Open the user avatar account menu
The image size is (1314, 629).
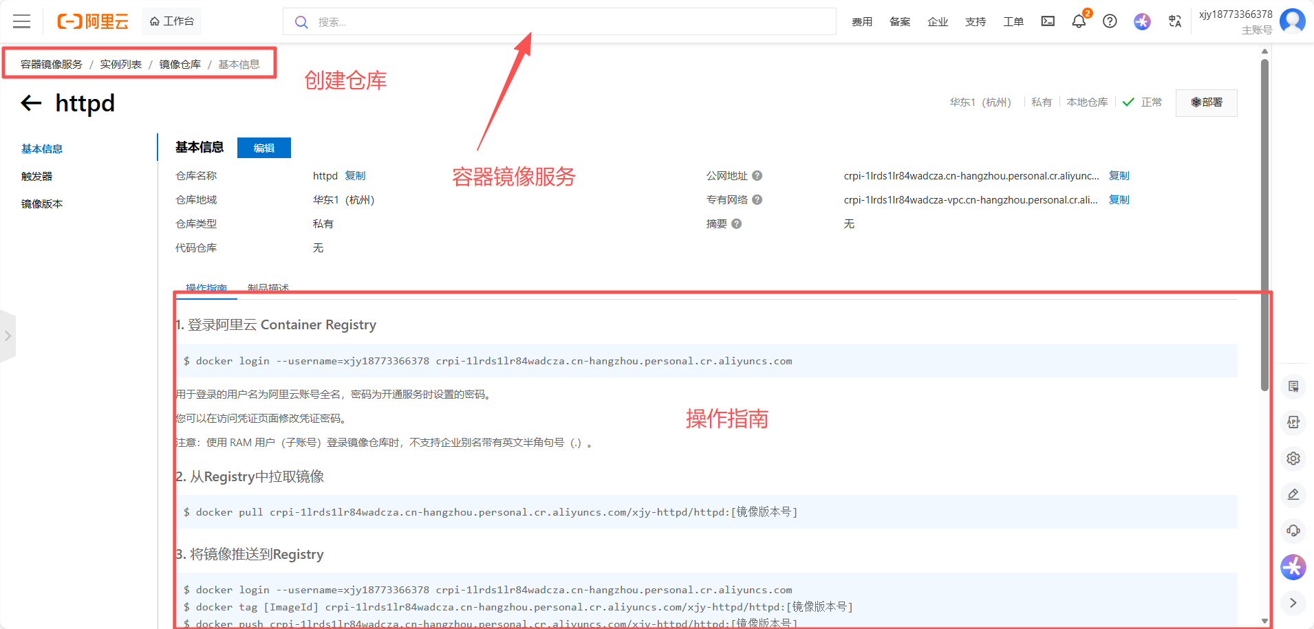point(1293,21)
